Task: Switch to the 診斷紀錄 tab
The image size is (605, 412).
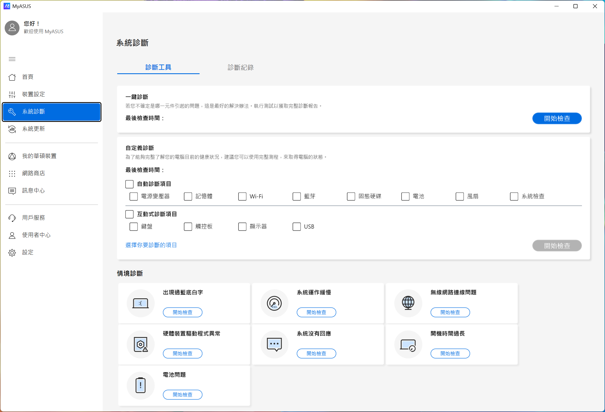Action: (x=240, y=67)
